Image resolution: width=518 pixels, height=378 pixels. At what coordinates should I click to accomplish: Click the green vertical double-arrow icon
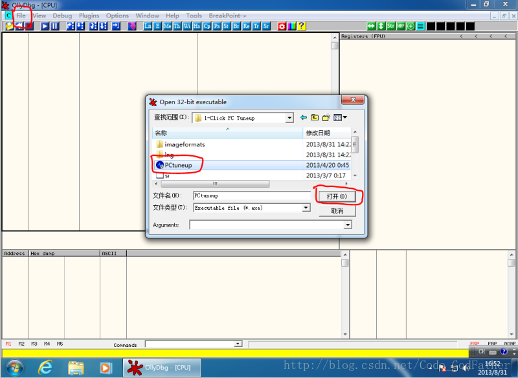coord(381,26)
